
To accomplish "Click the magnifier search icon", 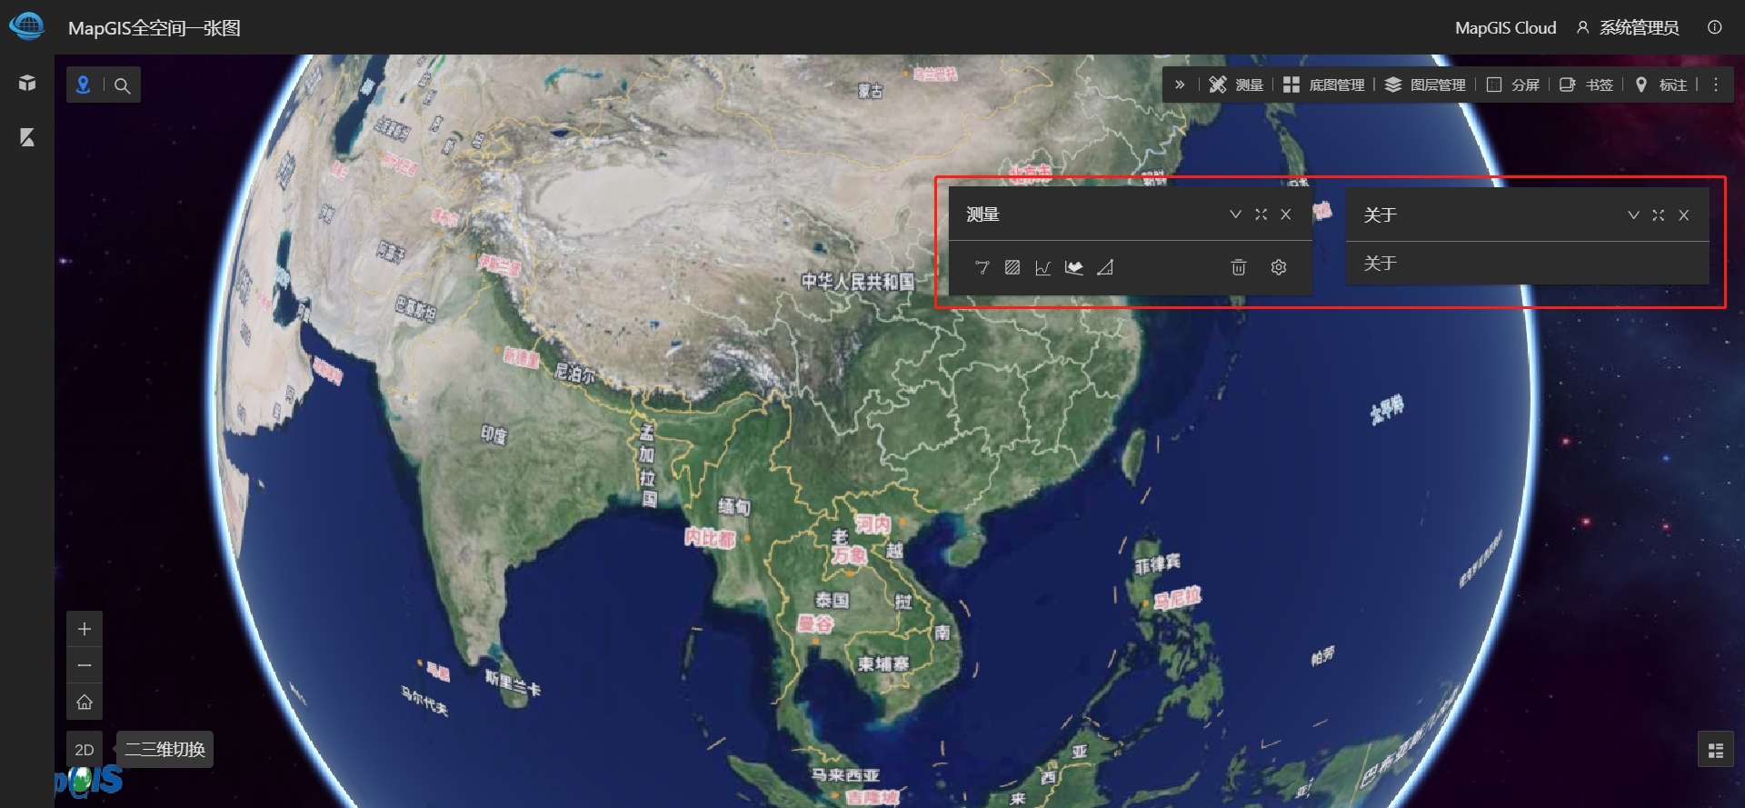I will point(123,85).
